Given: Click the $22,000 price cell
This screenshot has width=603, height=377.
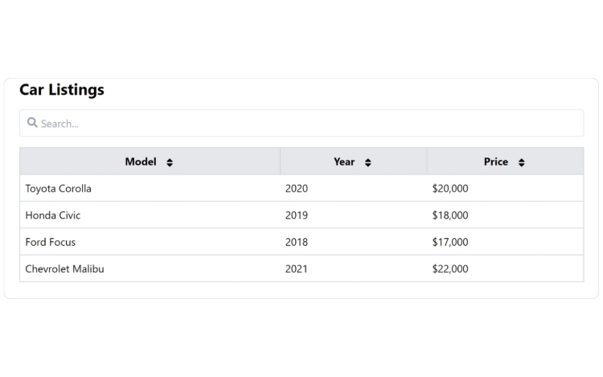Looking at the screenshot, I should click(x=506, y=268).
